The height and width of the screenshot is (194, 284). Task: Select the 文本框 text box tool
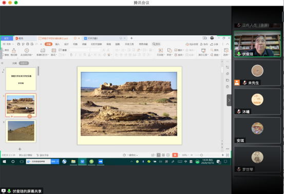coord(160,50)
